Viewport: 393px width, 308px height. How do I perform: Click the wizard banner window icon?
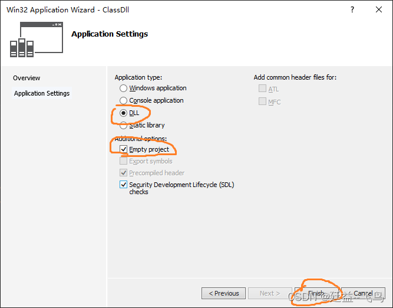click(36, 40)
